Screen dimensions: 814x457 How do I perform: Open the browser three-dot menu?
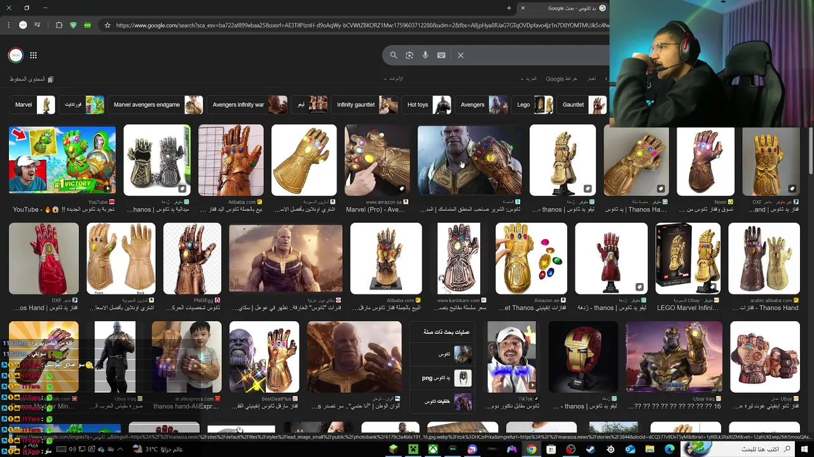tap(8, 25)
